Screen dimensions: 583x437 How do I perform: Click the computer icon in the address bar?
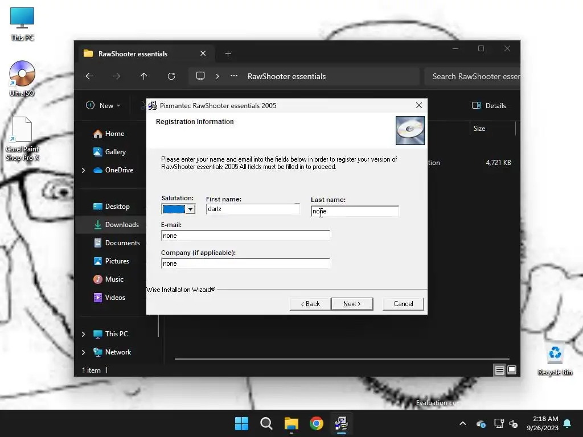coord(200,76)
